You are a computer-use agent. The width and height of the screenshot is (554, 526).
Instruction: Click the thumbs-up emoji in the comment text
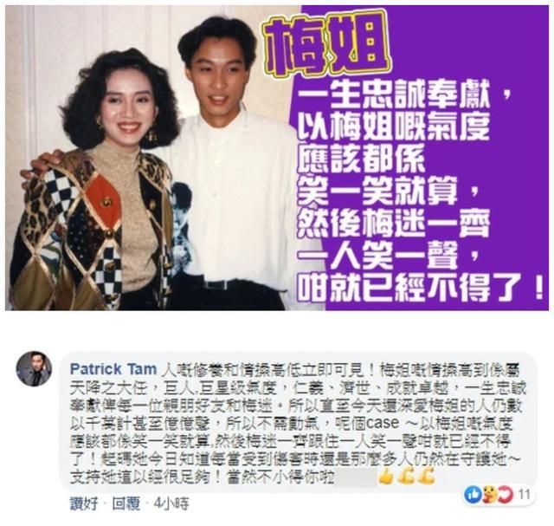(386, 477)
